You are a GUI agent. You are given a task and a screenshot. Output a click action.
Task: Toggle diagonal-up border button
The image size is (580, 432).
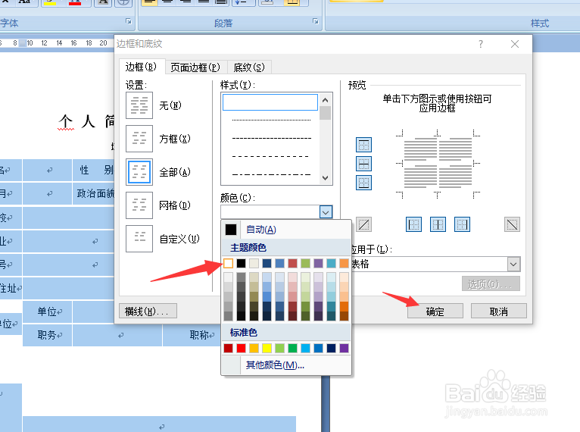(363, 224)
